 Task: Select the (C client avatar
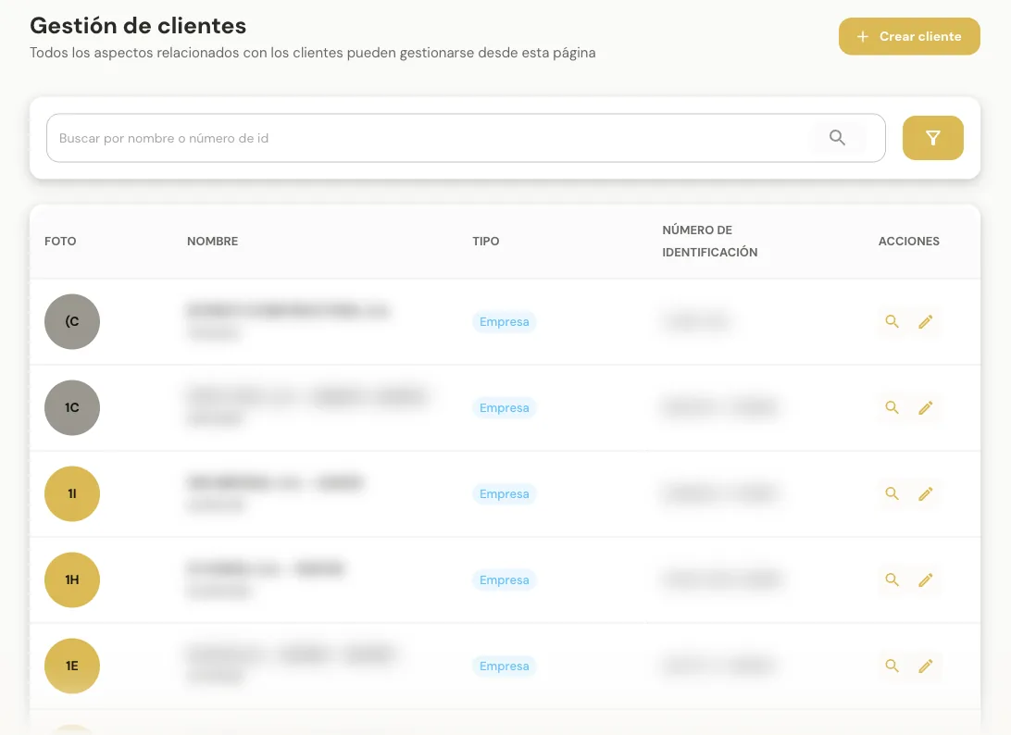[x=72, y=322]
